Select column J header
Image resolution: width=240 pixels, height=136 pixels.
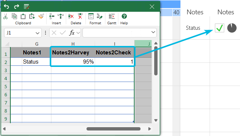tap(143, 44)
